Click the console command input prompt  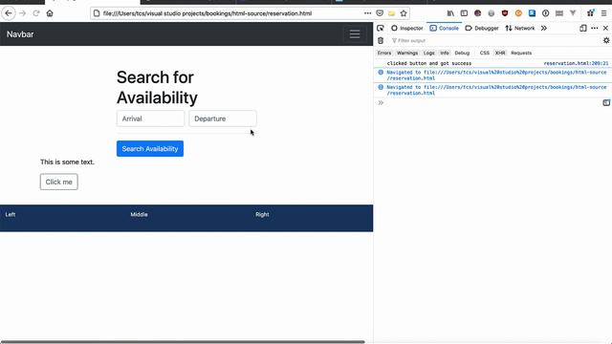(x=492, y=102)
